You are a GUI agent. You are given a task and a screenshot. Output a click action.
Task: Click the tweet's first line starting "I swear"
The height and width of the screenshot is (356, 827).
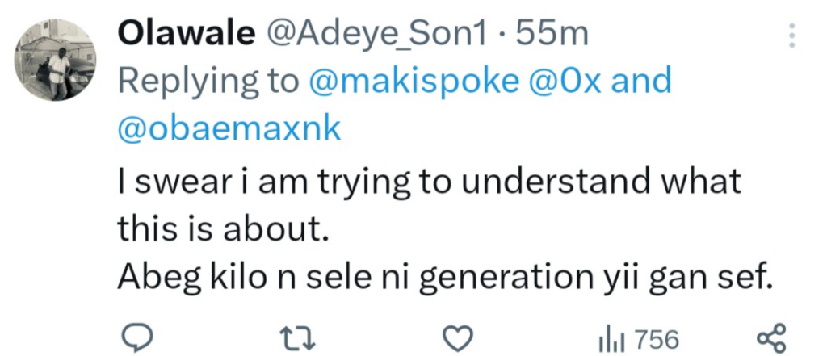coord(429,182)
